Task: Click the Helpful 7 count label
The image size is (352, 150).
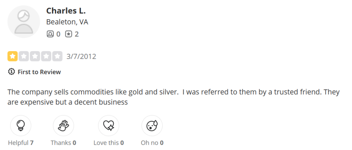Action: 21,142
